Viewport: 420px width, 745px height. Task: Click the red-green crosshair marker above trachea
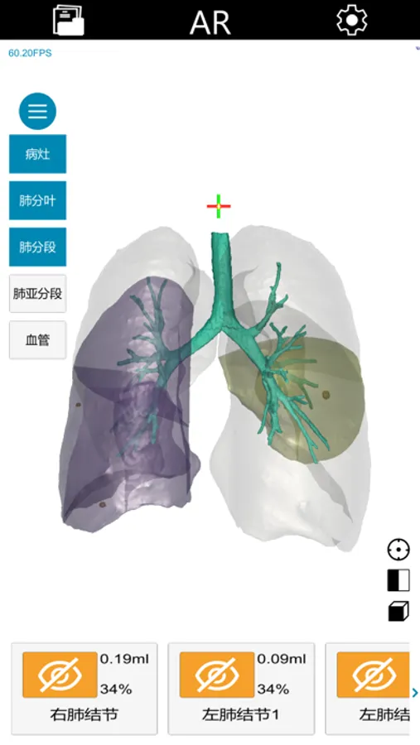219,206
